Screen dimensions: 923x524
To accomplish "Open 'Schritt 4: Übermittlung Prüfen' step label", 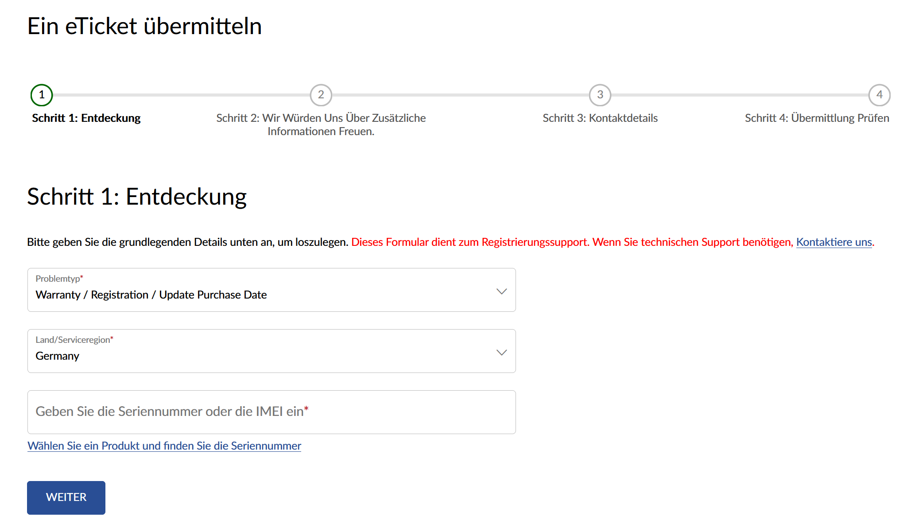I will [x=817, y=118].
